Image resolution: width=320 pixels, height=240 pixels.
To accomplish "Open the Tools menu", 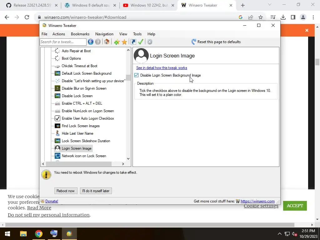I will 137,34.
